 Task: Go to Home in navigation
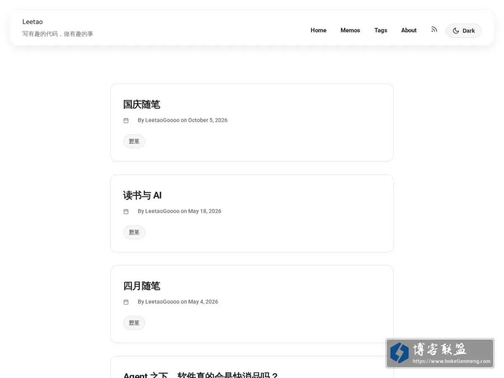318,30
